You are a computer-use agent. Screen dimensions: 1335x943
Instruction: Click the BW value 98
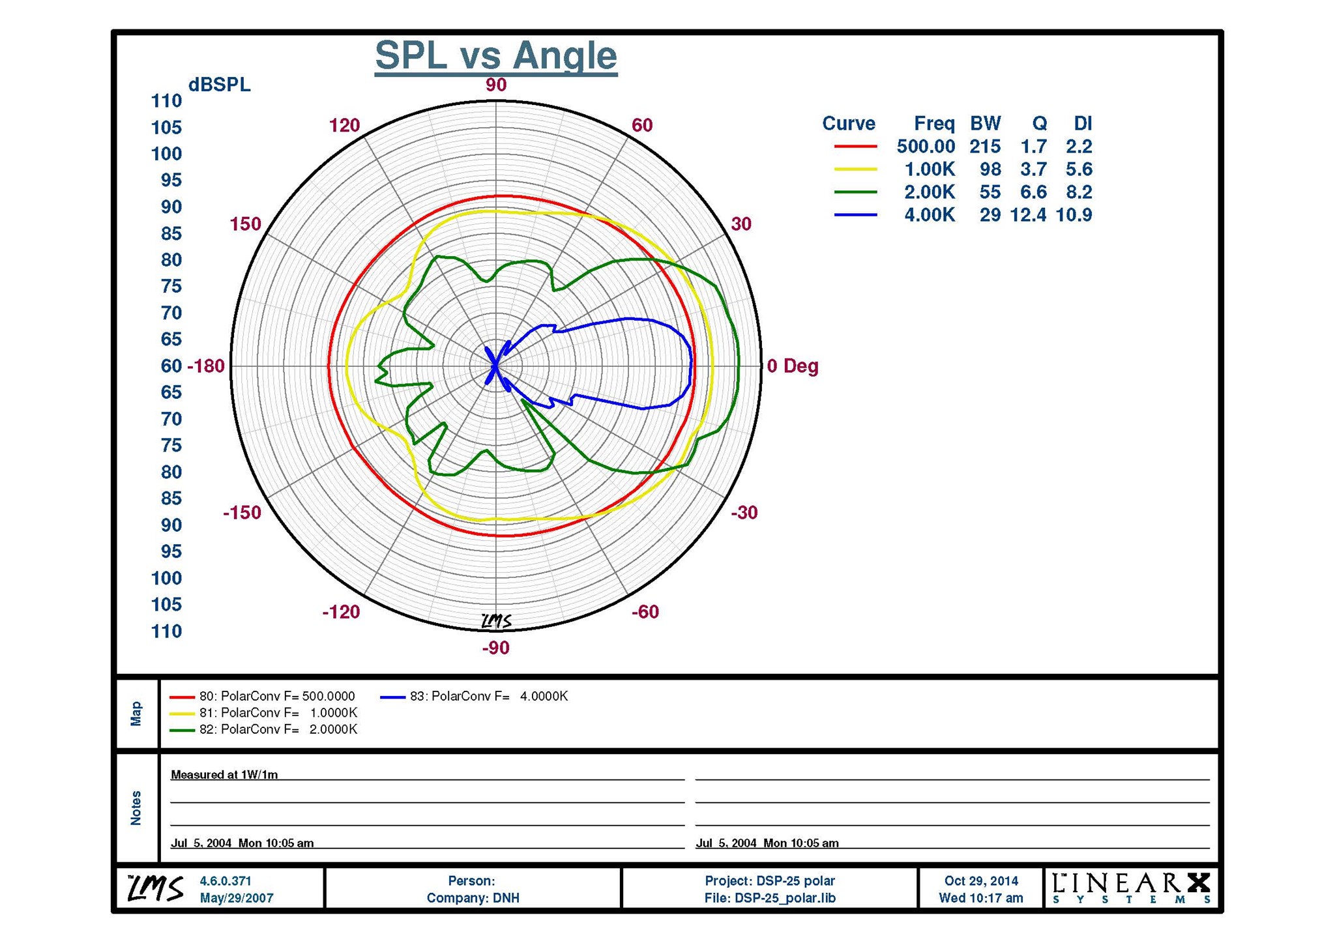[x=991, y=169]
